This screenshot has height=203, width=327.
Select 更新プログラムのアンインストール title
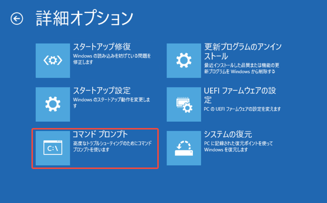[243, 51]
